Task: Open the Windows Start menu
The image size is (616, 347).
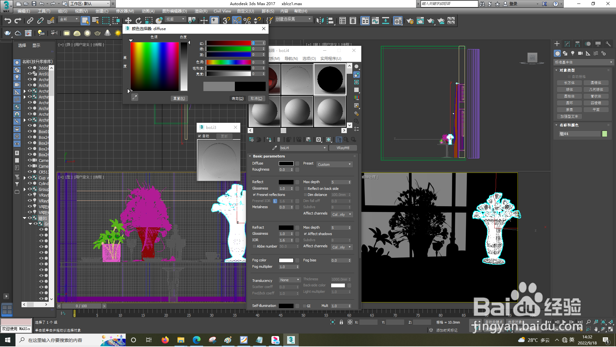Action: tap(8, 340)
